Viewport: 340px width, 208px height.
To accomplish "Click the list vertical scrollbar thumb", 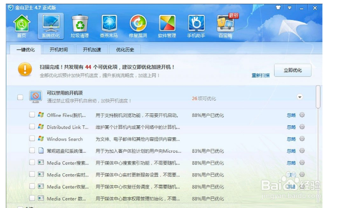I will tap(318, 97).
